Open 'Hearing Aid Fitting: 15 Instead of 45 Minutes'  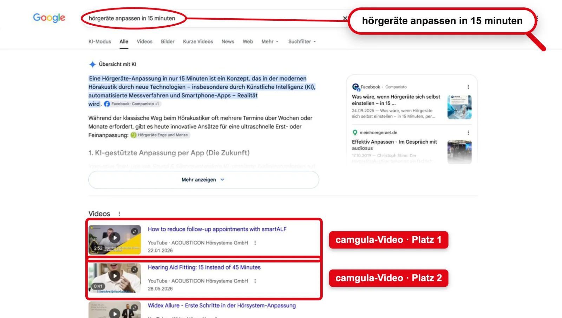(x=204, y=267)
